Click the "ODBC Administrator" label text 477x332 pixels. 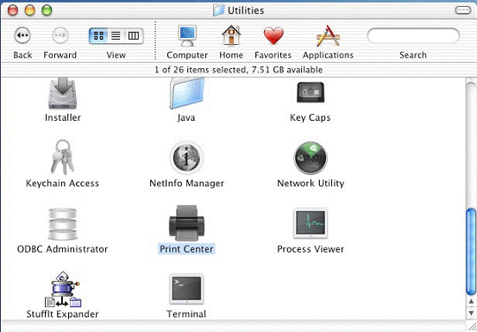(x=62, y=249)
